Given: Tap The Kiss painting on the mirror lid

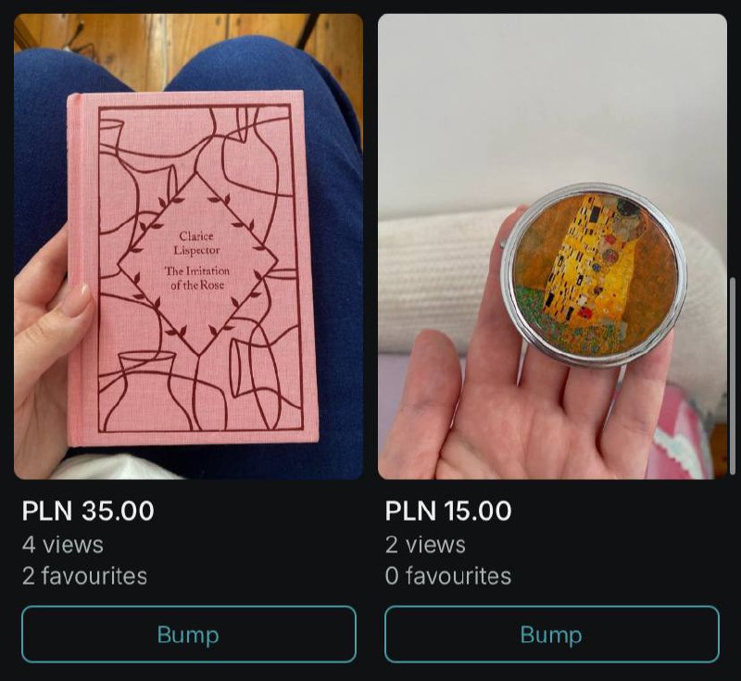Looking at the screenshot, I should click(596, 274).
